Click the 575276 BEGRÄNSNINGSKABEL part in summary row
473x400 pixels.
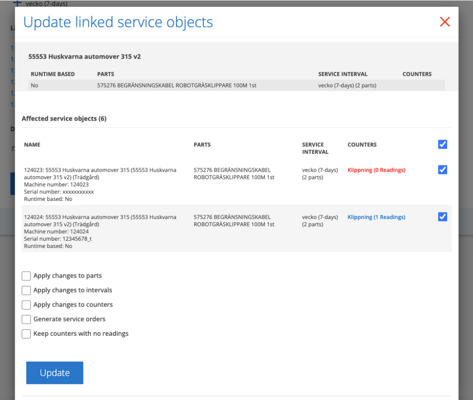(176, 85)
